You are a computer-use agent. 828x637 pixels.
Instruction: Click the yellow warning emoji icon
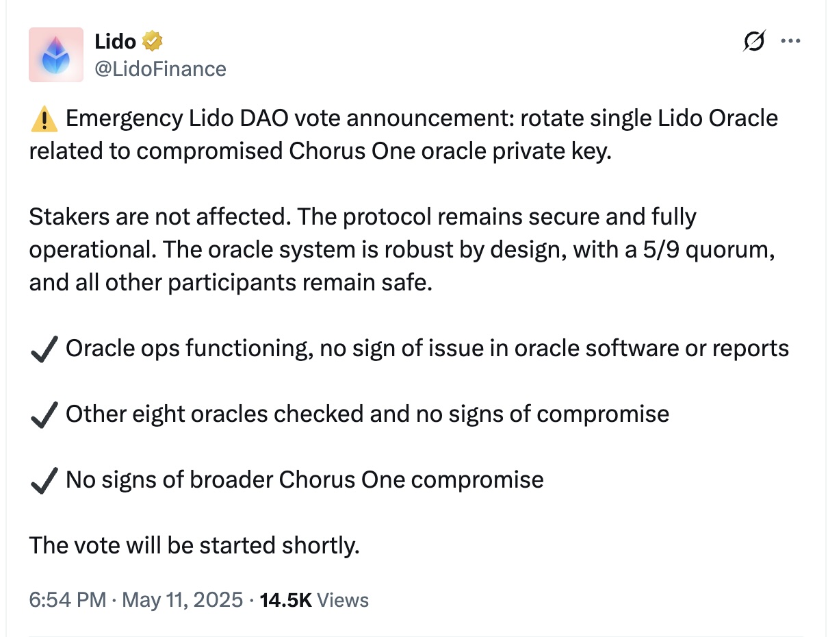[44, 120]
